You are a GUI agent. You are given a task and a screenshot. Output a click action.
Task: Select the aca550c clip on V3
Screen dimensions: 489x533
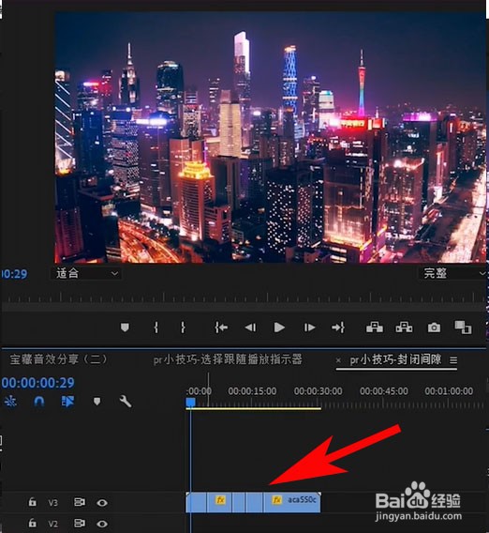(292, 502)
